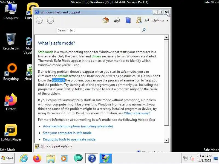Launch Internet Explorer from the taskbar
The width and height of the screenshot is (219, 164).
(x=24, y=158)
